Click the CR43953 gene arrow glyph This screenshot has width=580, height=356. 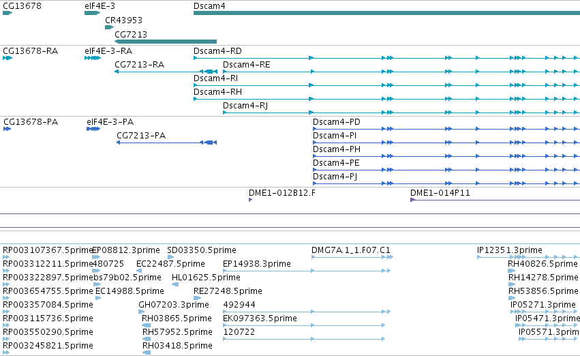110,27
